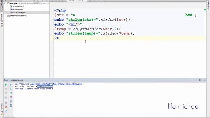
Task: Pin the Run tab with the pin icon
Action: (6, 103)
